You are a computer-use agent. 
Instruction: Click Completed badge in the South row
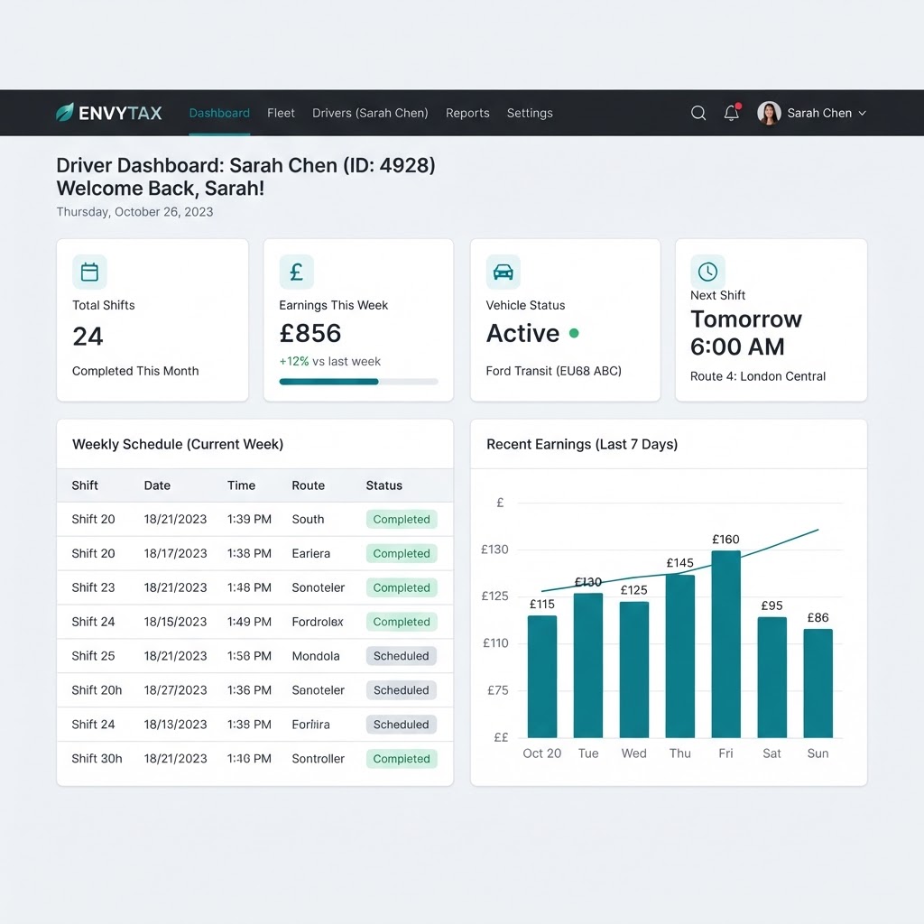402,519
